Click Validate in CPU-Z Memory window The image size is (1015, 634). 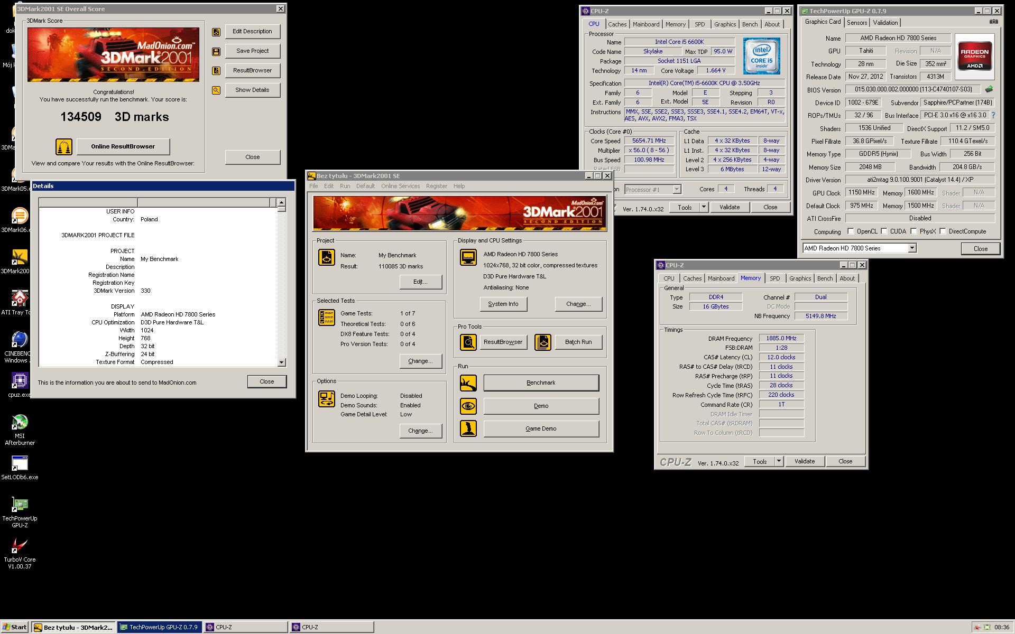[805, 462]
